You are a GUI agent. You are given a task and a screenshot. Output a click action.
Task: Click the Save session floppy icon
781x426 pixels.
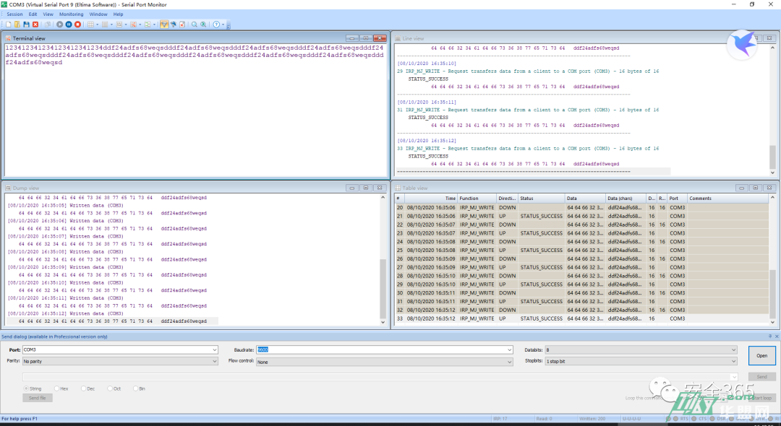point(26,25)
